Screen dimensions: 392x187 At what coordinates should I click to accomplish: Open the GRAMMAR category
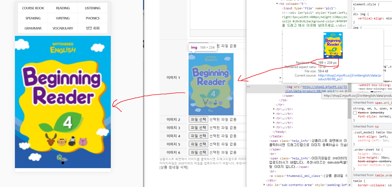(33, 28)
